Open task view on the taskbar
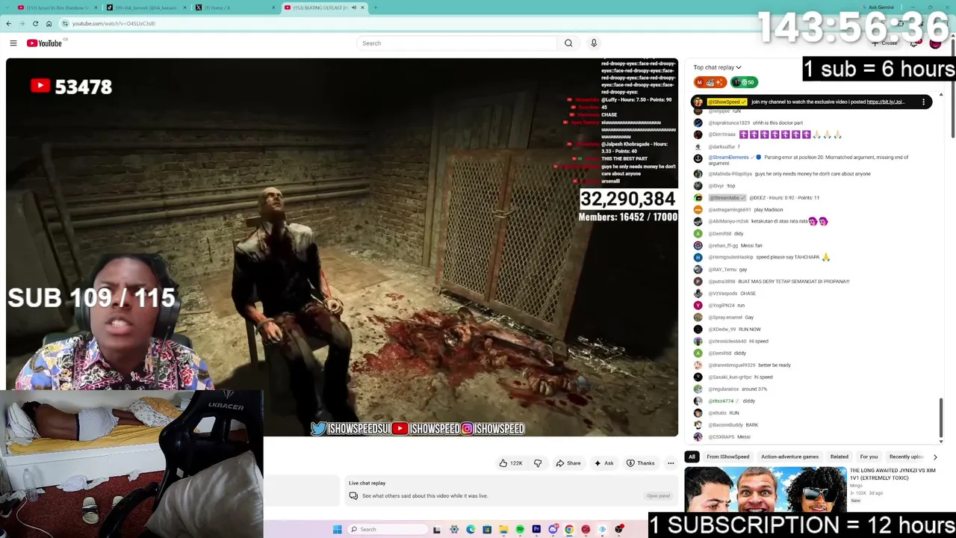This screenshot has width=956, height=538. click(x=437, y=530)
